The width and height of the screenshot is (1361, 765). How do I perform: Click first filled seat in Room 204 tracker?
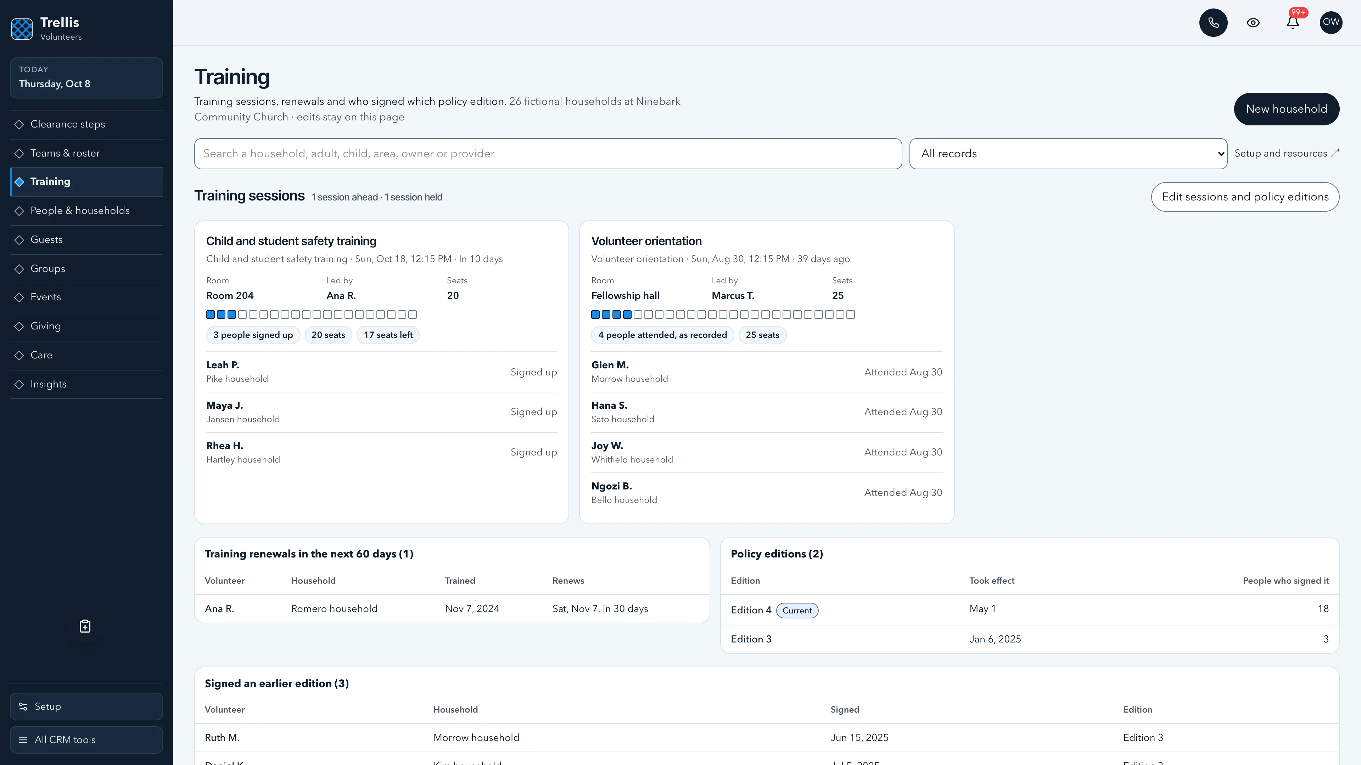point(210,314)
